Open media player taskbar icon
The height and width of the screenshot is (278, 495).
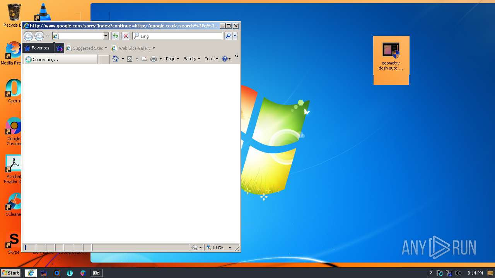click(57, 273)
